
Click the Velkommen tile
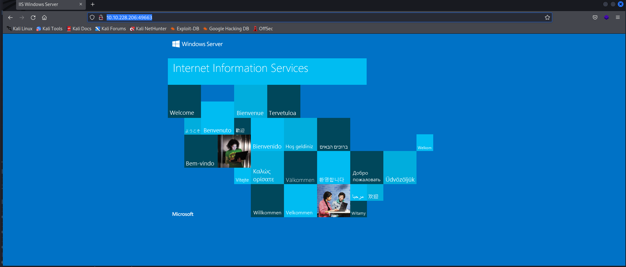pyautogui.click(x=300, y=201)
